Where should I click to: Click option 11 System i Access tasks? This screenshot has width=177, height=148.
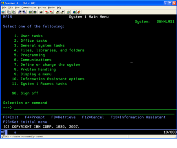39,84
